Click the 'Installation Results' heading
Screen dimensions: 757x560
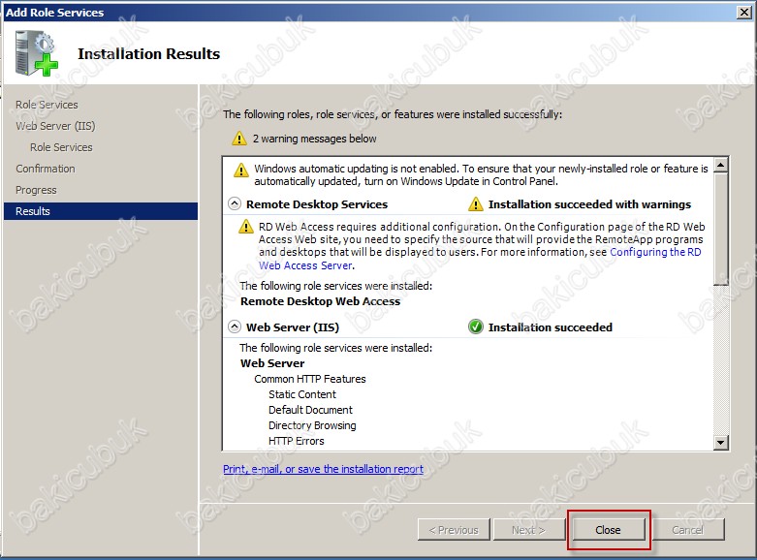click(x=148, y=53)
